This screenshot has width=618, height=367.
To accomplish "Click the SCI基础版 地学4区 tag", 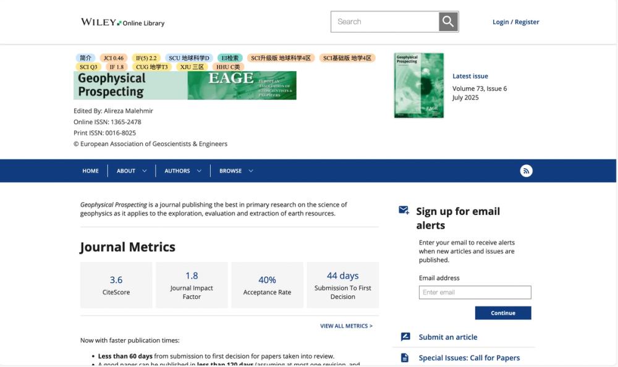I will click(347, 58).
